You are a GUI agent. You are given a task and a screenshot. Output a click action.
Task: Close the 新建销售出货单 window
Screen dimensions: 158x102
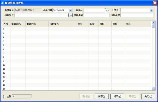[155, 3]
